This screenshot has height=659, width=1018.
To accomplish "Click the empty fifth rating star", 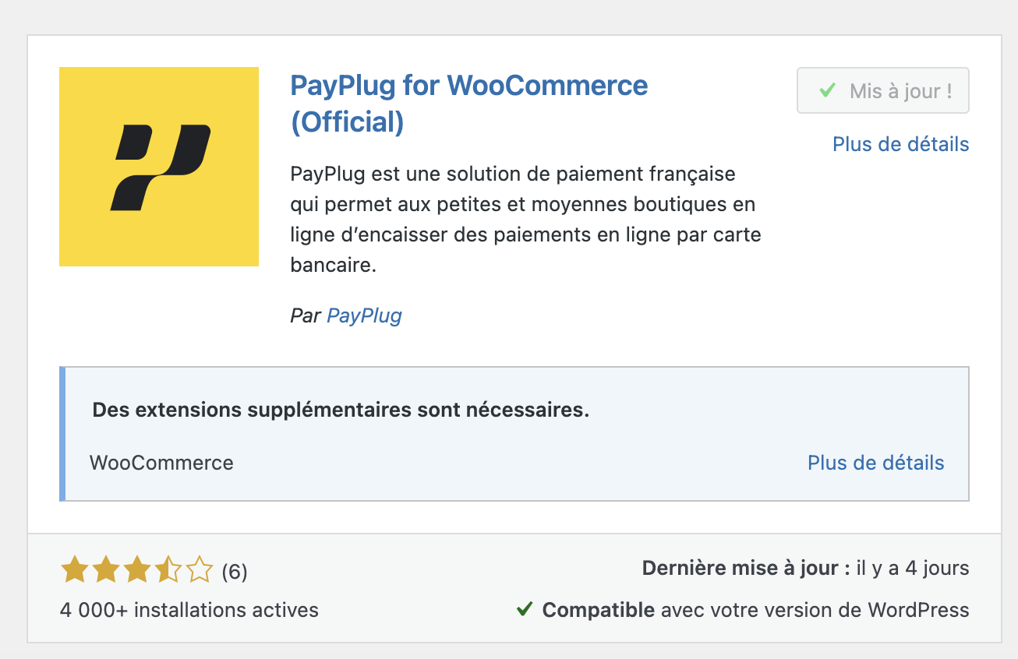I will coord(200,570).
